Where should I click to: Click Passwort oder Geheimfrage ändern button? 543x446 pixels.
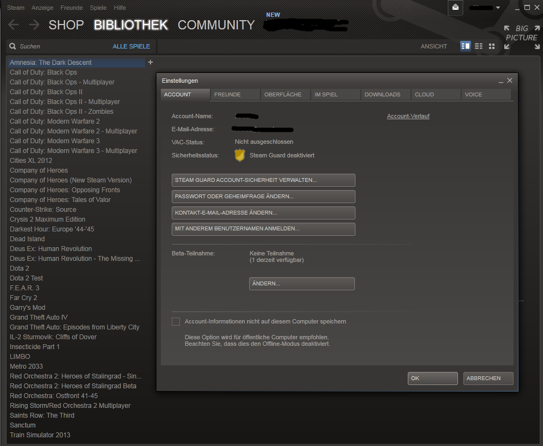pos(263,197)
